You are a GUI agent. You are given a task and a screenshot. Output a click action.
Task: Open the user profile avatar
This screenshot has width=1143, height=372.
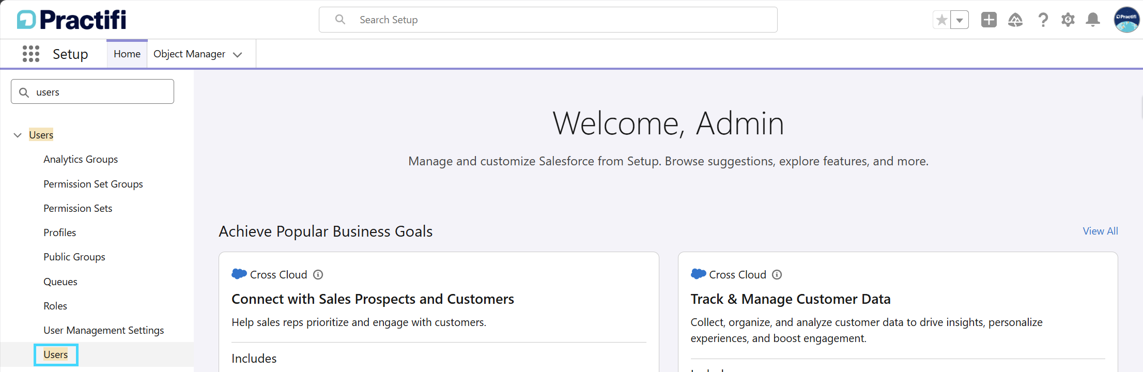coord(1127,20)
